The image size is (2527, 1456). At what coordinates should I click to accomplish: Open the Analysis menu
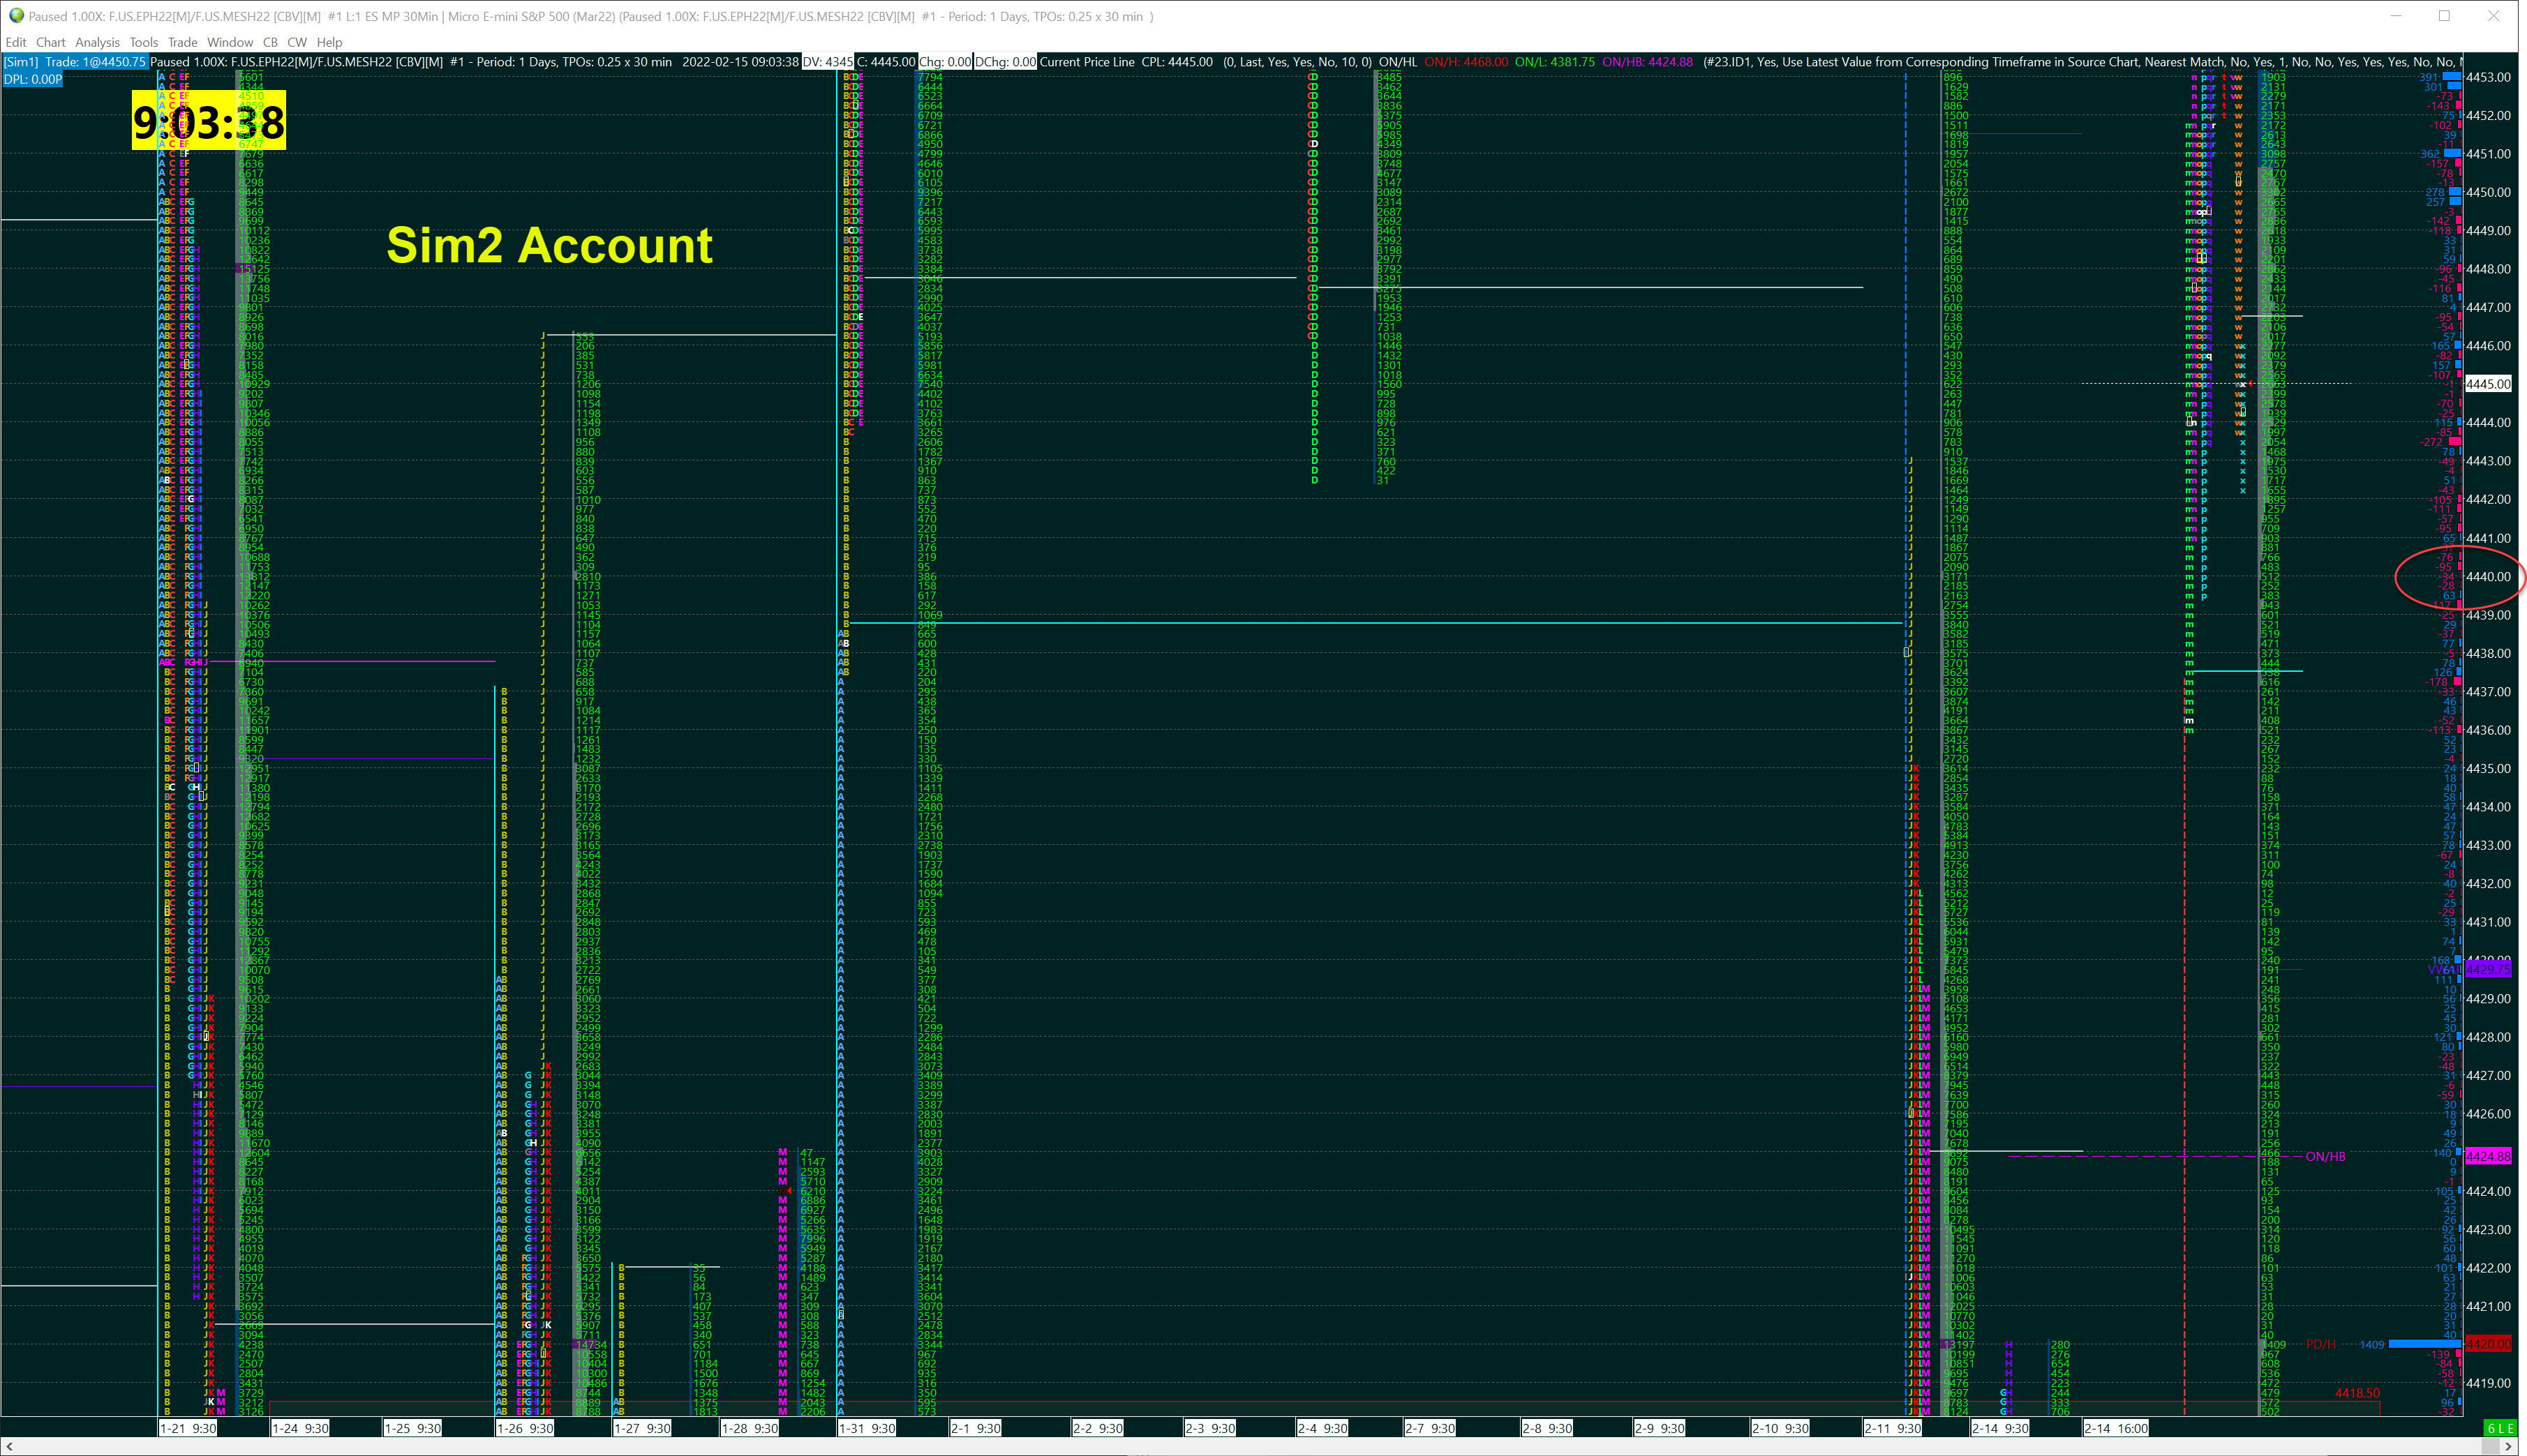click(x=97, y=42)
